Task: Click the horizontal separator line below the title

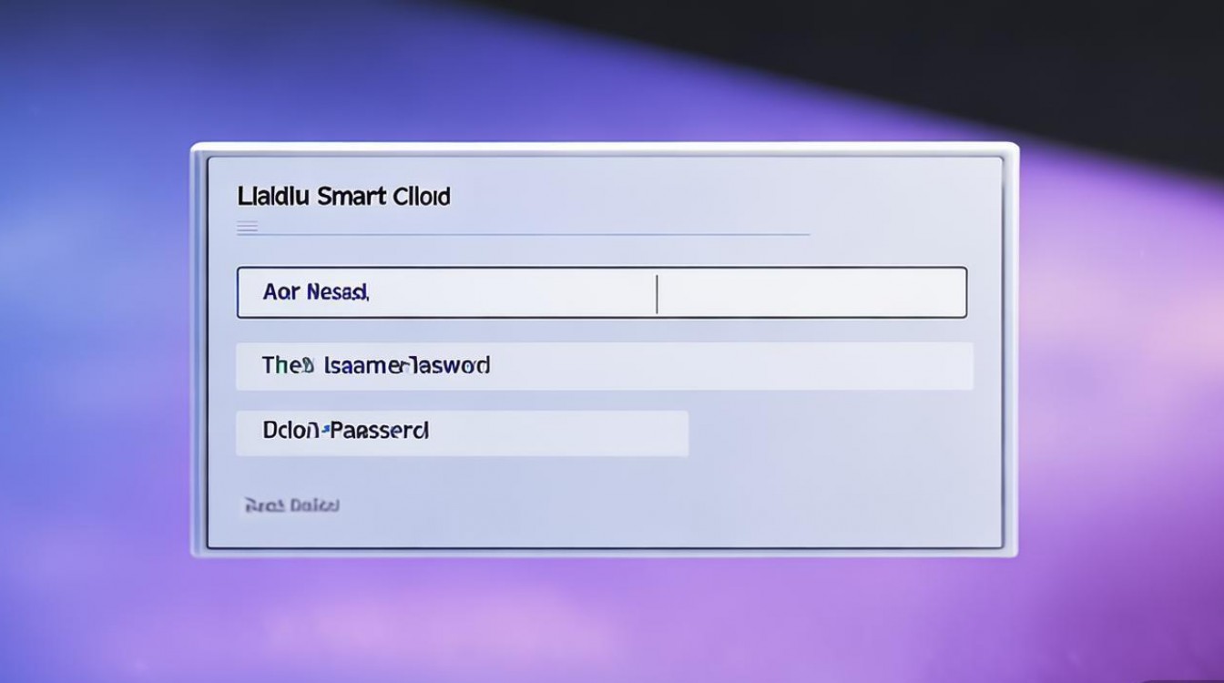Action: (x=535, y=235)
